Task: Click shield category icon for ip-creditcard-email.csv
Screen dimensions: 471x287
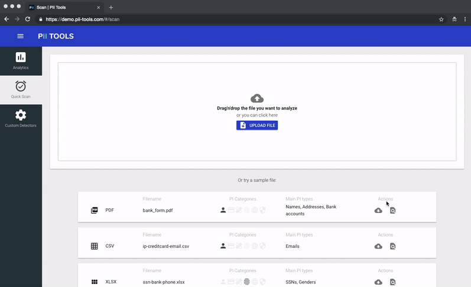Action: (262, 246)
